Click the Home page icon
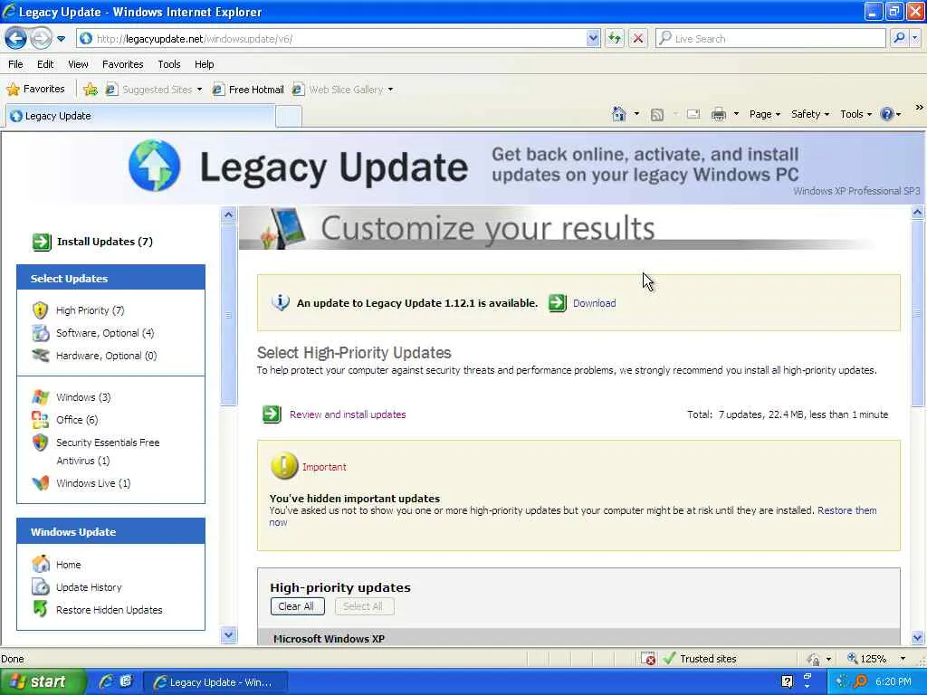 619,114
